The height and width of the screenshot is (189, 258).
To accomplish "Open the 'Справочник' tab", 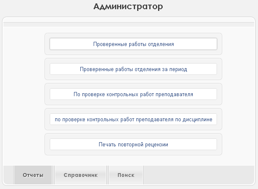I will click(80, 175).
